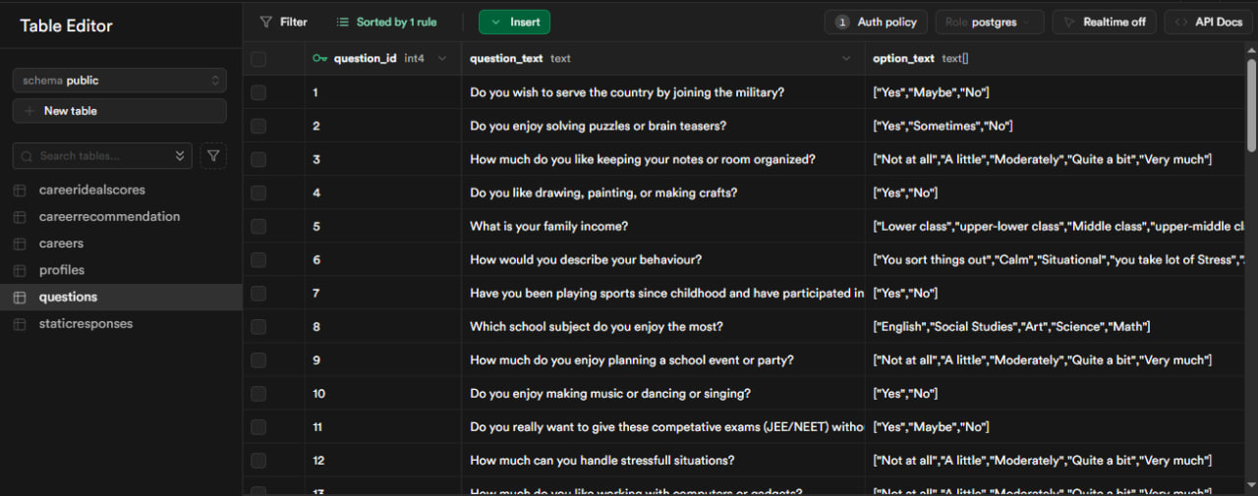Viewport: 1258px width, 496px height.
Task: Click the filter icon beside table search
Action: pos(213,155)
